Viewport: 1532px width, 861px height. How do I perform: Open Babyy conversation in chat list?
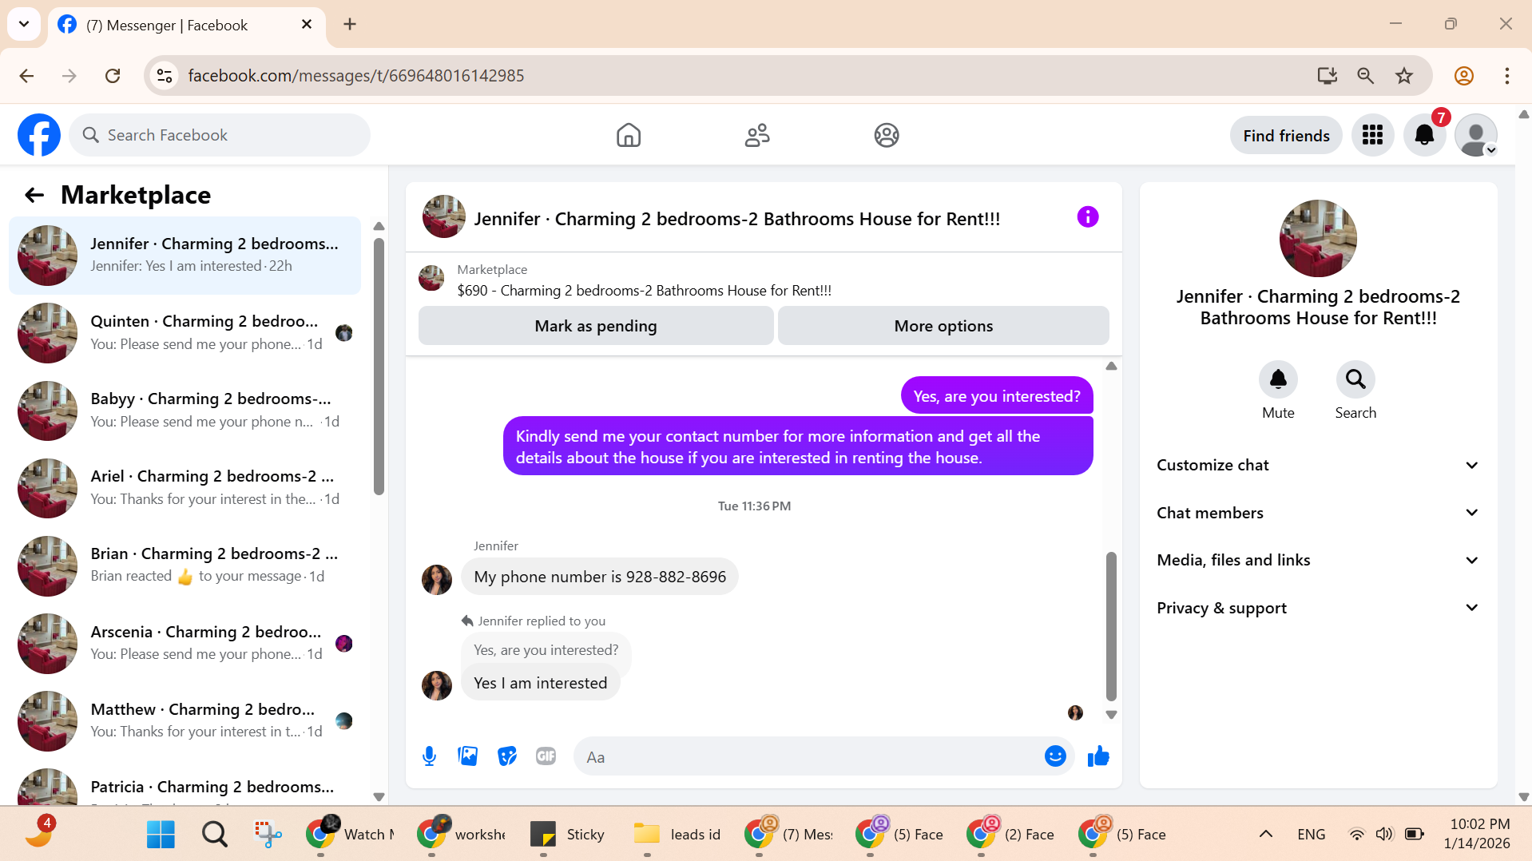185,410
